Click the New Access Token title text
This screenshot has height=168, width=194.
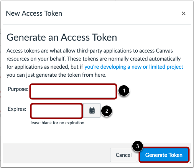34,13
